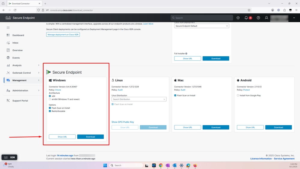The height and width of the screenshot is (169, 300).
Task: Download the Android connector
Action: pos(278,128)
